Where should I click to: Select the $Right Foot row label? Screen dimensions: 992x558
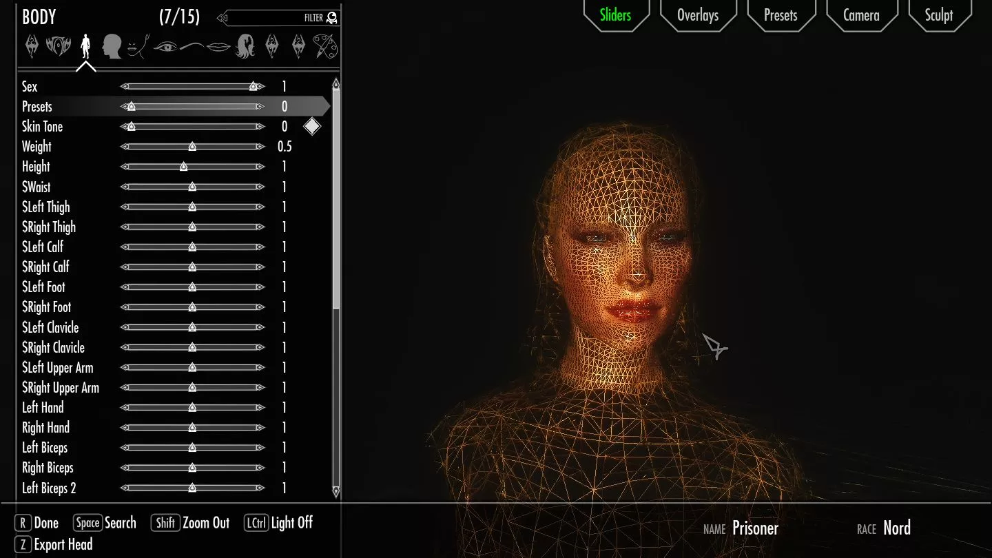click(47, 307)
